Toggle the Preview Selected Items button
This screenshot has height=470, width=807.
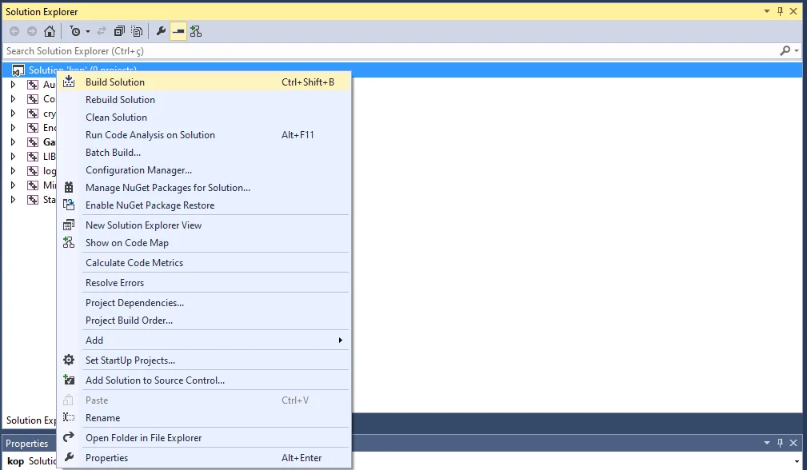click(x=178, y=31)
